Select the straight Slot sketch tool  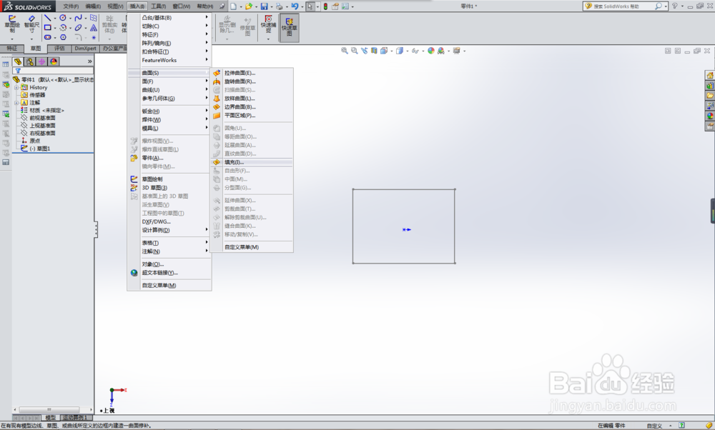tap(48, 37)
